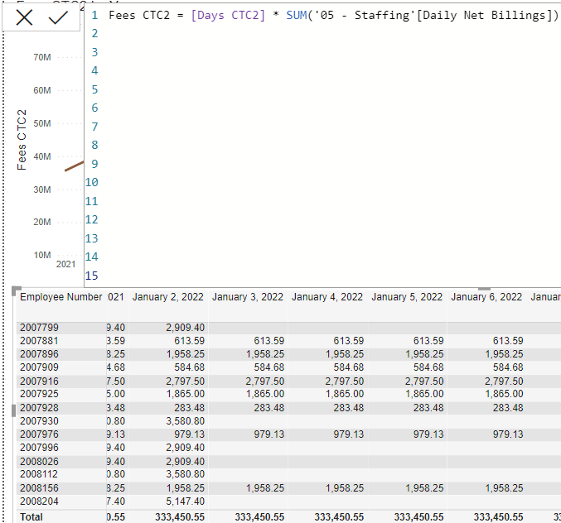Grab the table visual's top-left resize handle
The image size is (561, 523).
(16, 290)
